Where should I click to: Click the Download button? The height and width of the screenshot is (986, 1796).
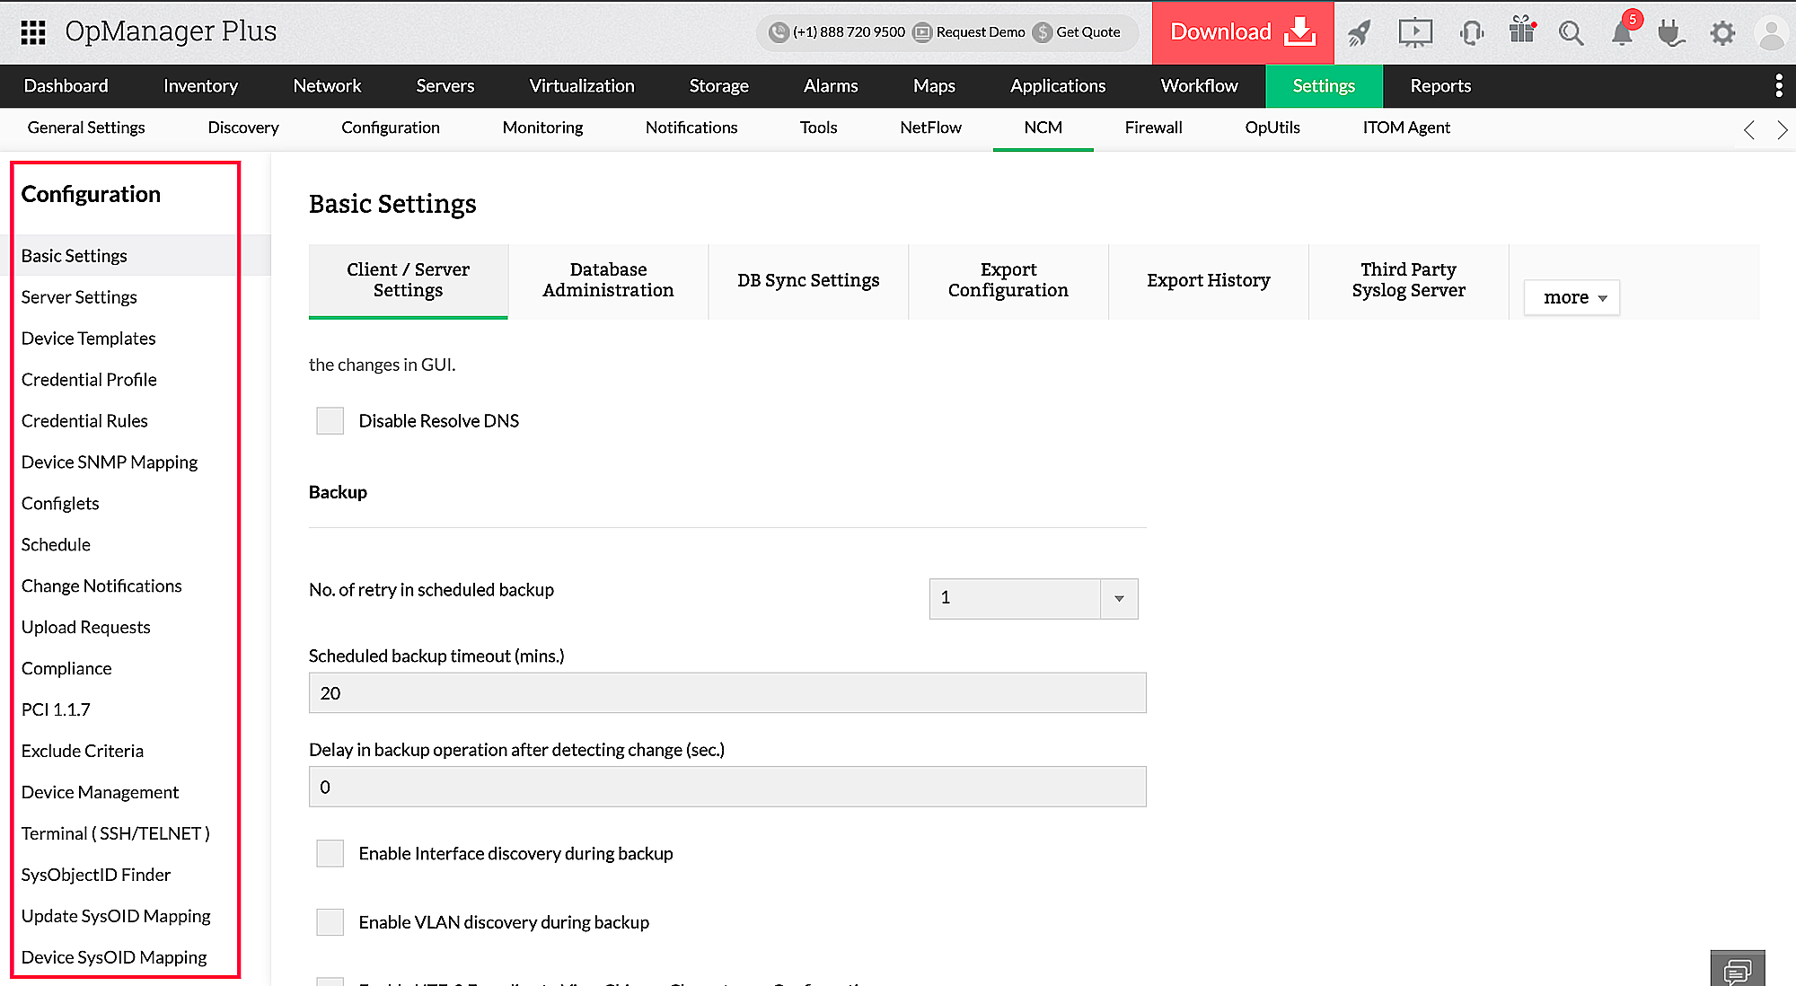[1243, 32]
